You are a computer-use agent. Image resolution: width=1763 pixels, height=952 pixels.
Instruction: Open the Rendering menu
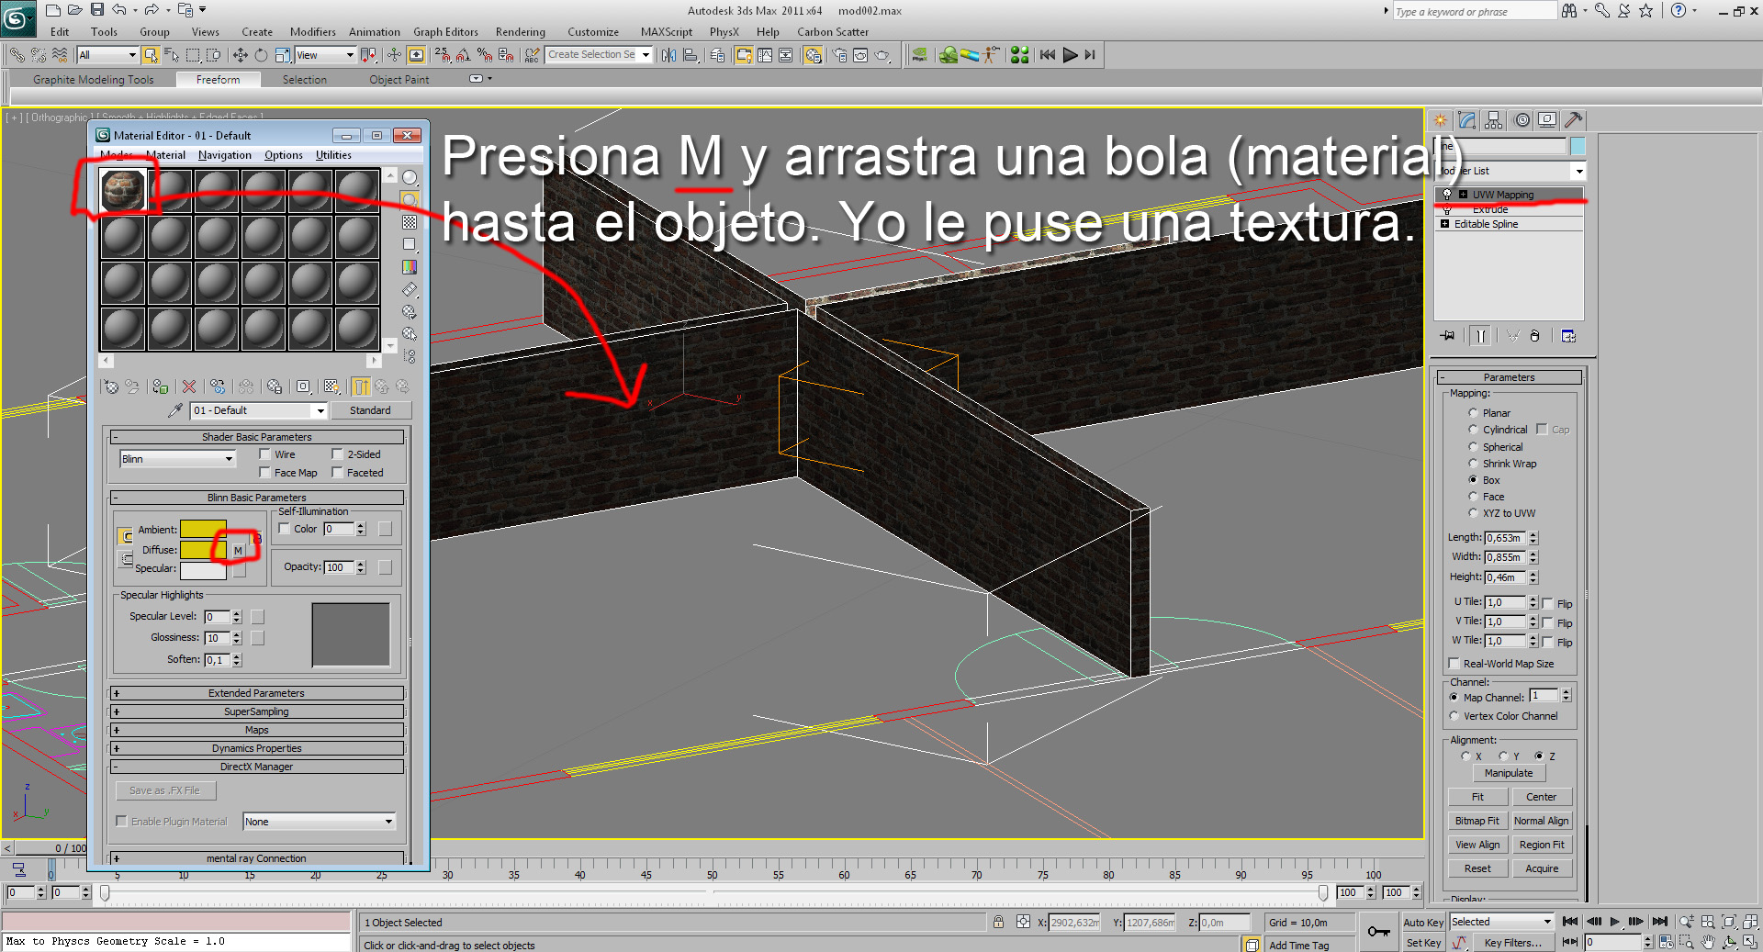coord(521,32)
